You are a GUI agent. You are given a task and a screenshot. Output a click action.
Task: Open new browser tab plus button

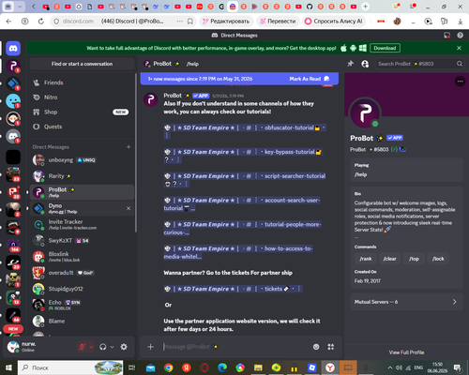365,7
